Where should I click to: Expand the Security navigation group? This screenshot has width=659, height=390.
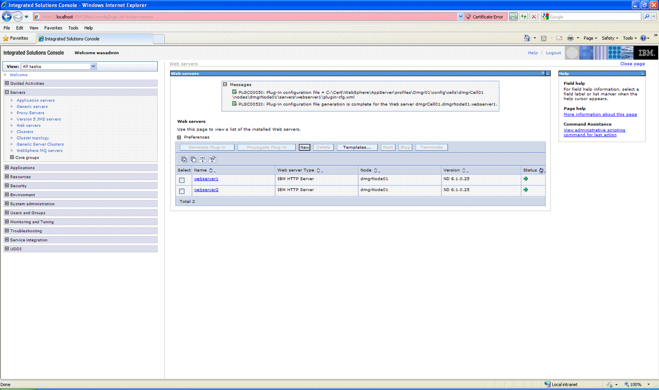click(x=7, y=186)
